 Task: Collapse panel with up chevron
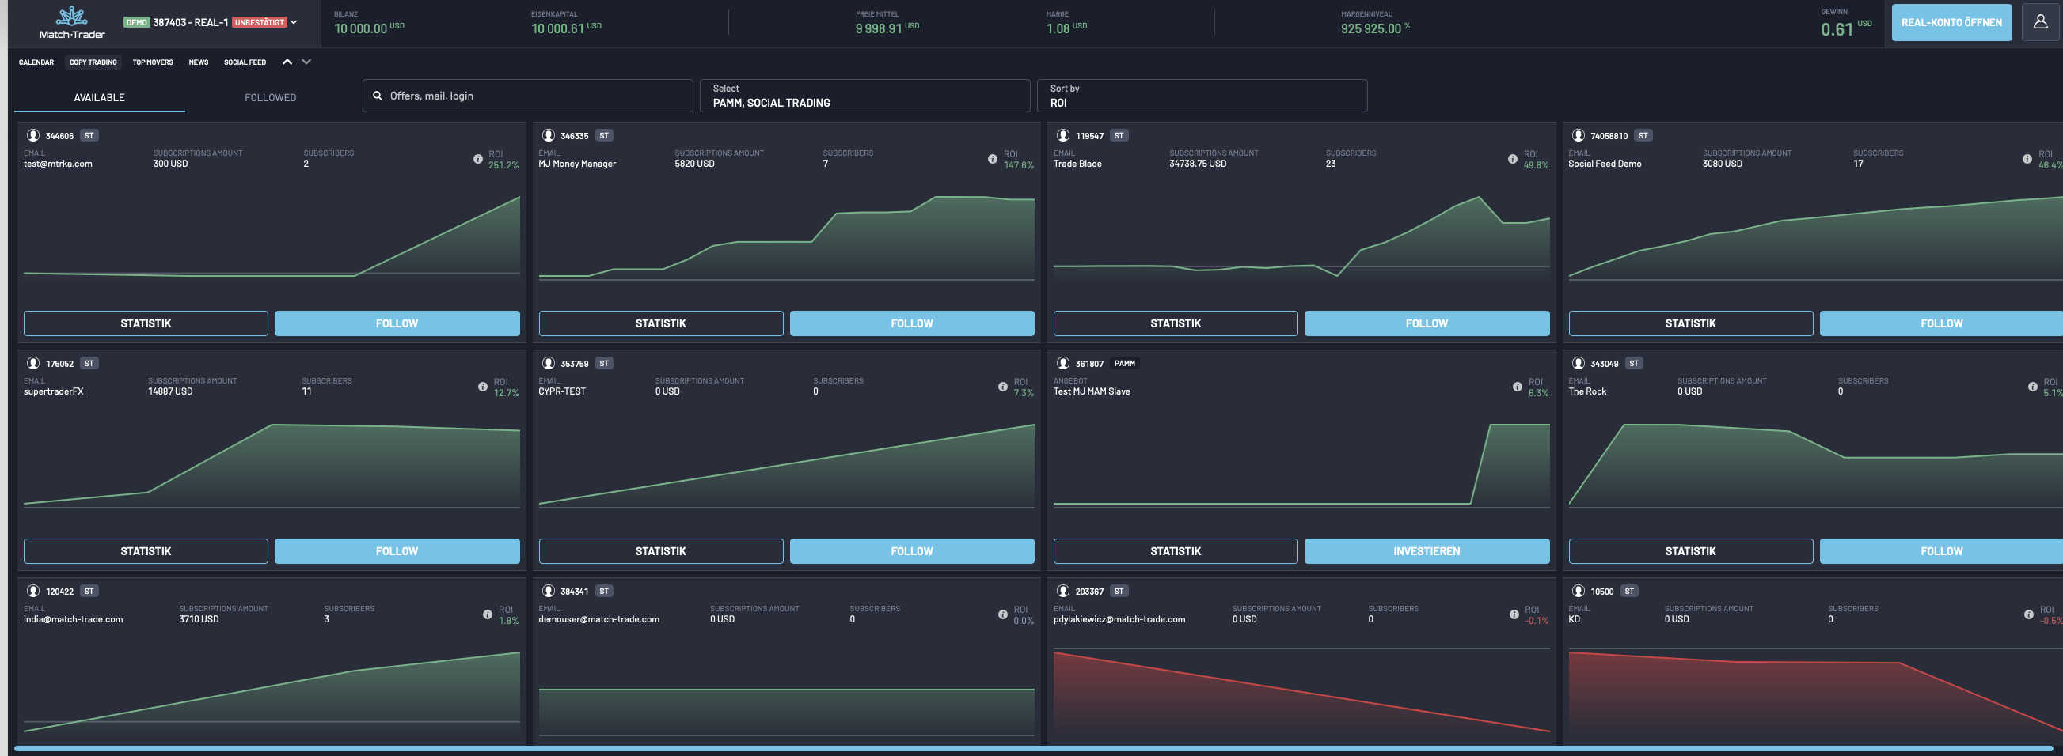[287, 62]
